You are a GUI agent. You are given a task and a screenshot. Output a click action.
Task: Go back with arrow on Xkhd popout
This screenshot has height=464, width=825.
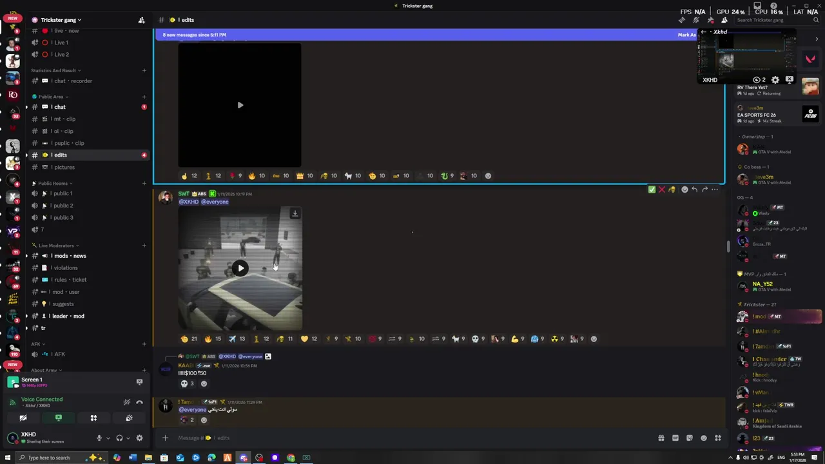[704, 32]
